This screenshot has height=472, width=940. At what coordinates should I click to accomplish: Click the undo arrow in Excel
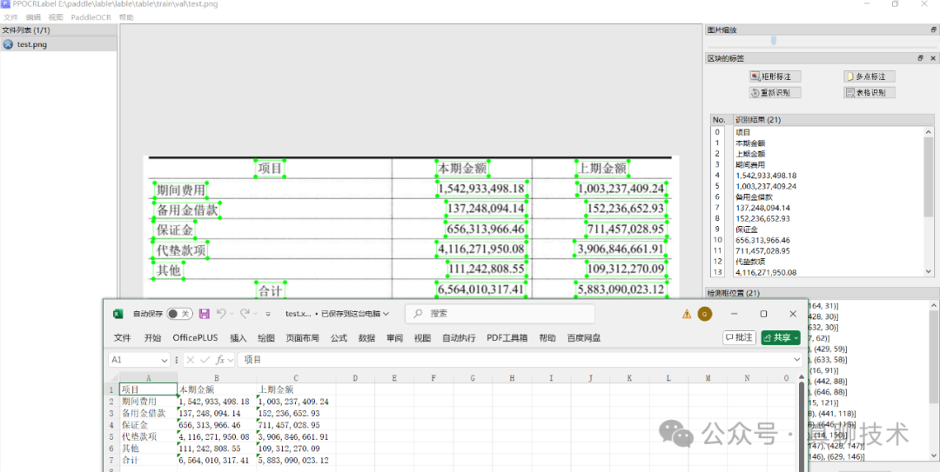[221, 314]
